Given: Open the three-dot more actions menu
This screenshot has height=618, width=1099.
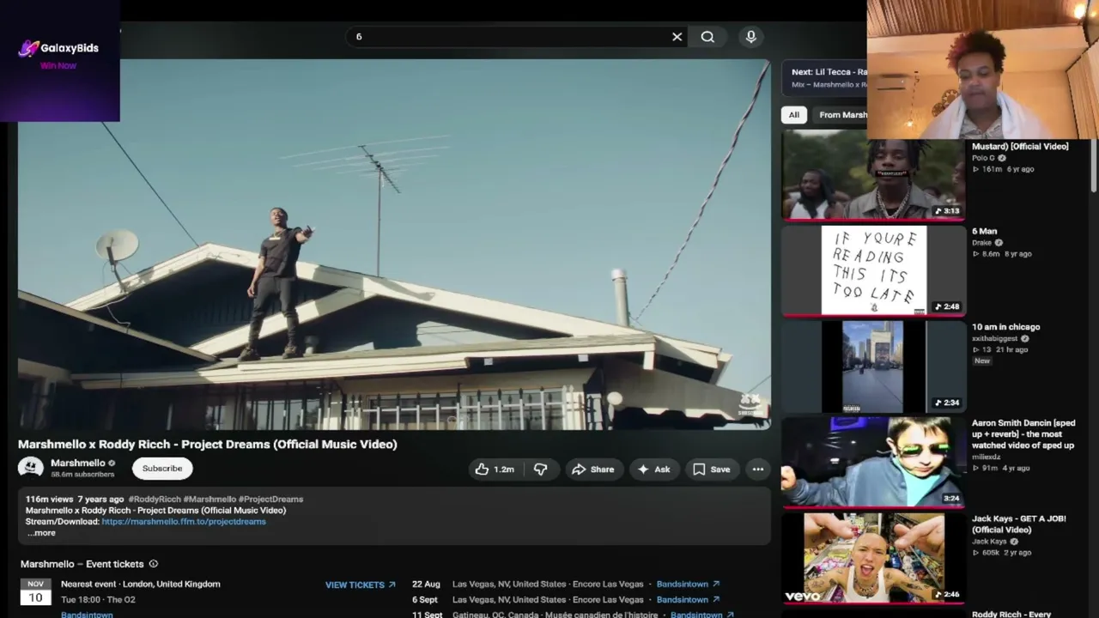Looking at the screenshot, I should pos(758,470).
